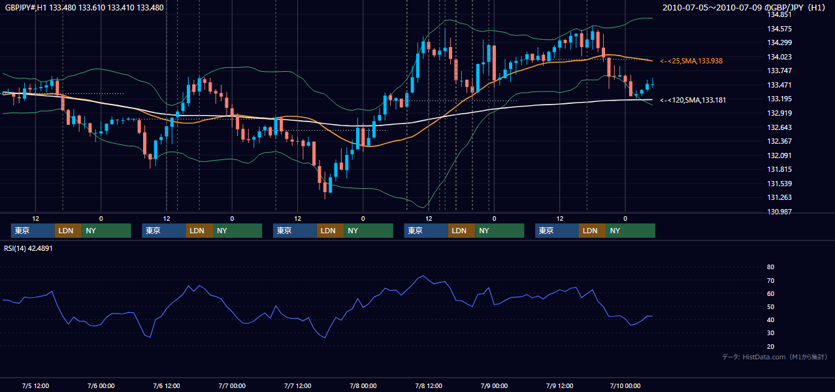The image size is (835, 392).
Task: Click price axis value 132.367
Action: (x=779, y=141)
